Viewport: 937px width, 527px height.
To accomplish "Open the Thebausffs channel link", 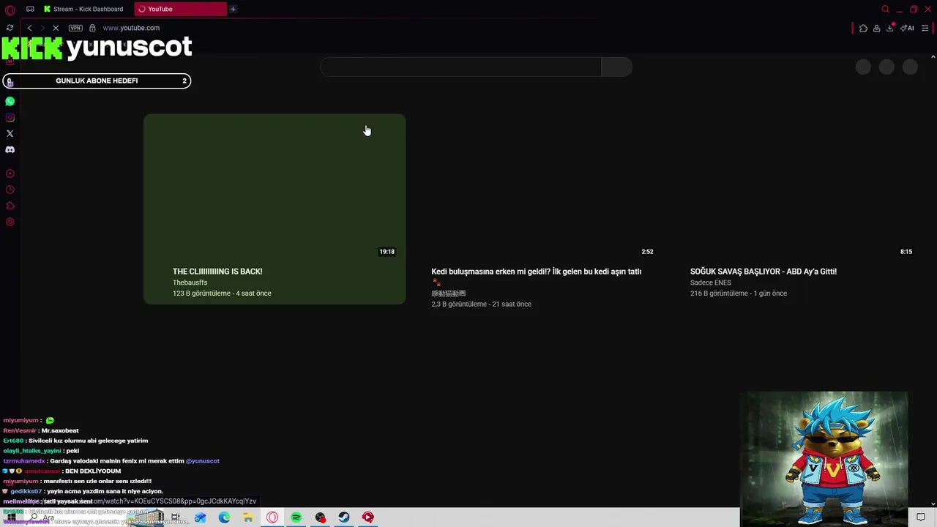I will tap(190, 283).
